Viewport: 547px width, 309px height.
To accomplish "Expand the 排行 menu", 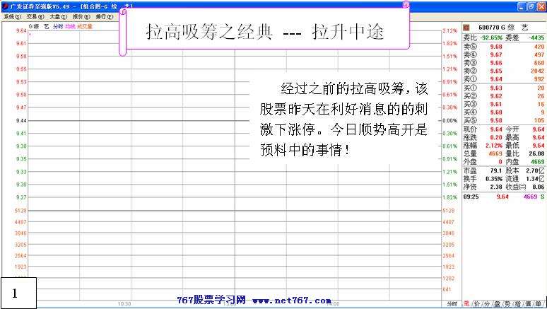I will 104,16.
